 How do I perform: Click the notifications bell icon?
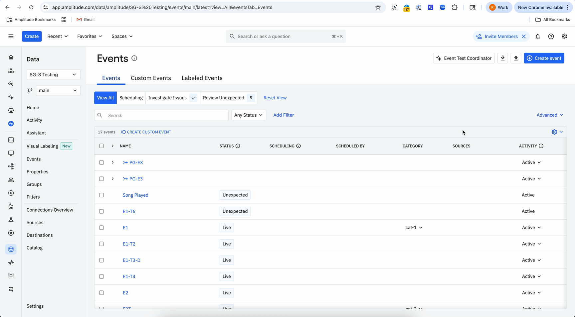click(x=538, y=37)
